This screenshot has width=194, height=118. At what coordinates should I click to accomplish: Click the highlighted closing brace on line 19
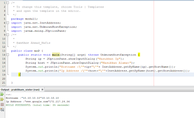point(19,75)
